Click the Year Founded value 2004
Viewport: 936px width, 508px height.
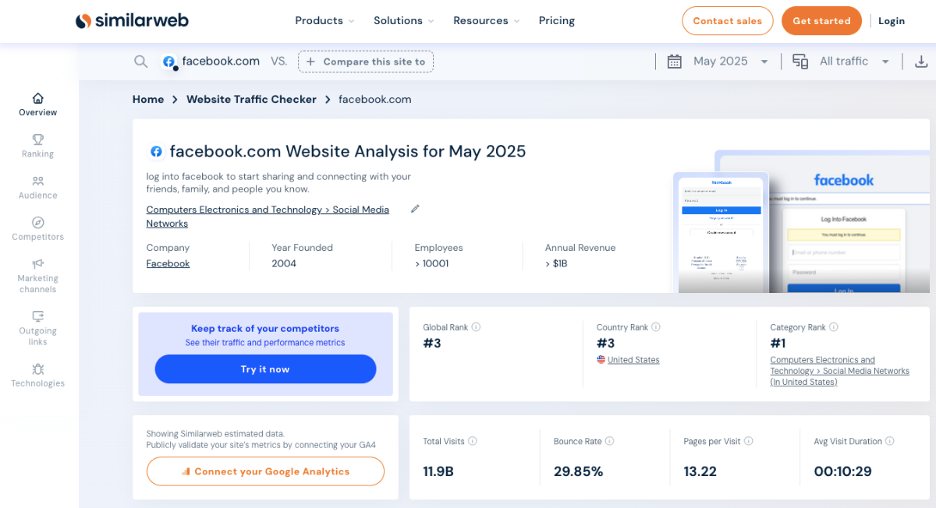(x=284, y=263)
